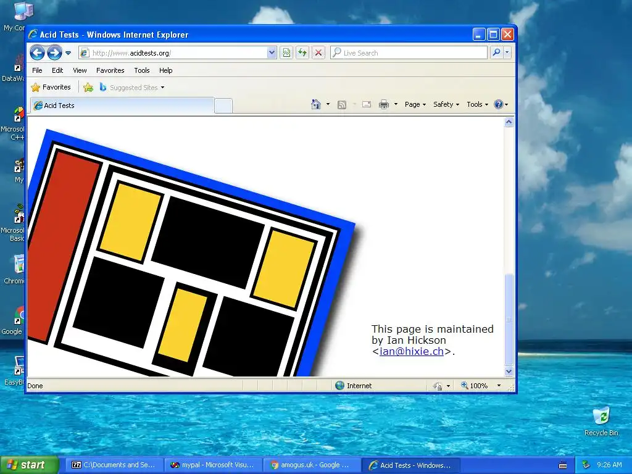The image size is (632, 474).
Task: Open the Favorites star button
Action: (x=51, y=87)
